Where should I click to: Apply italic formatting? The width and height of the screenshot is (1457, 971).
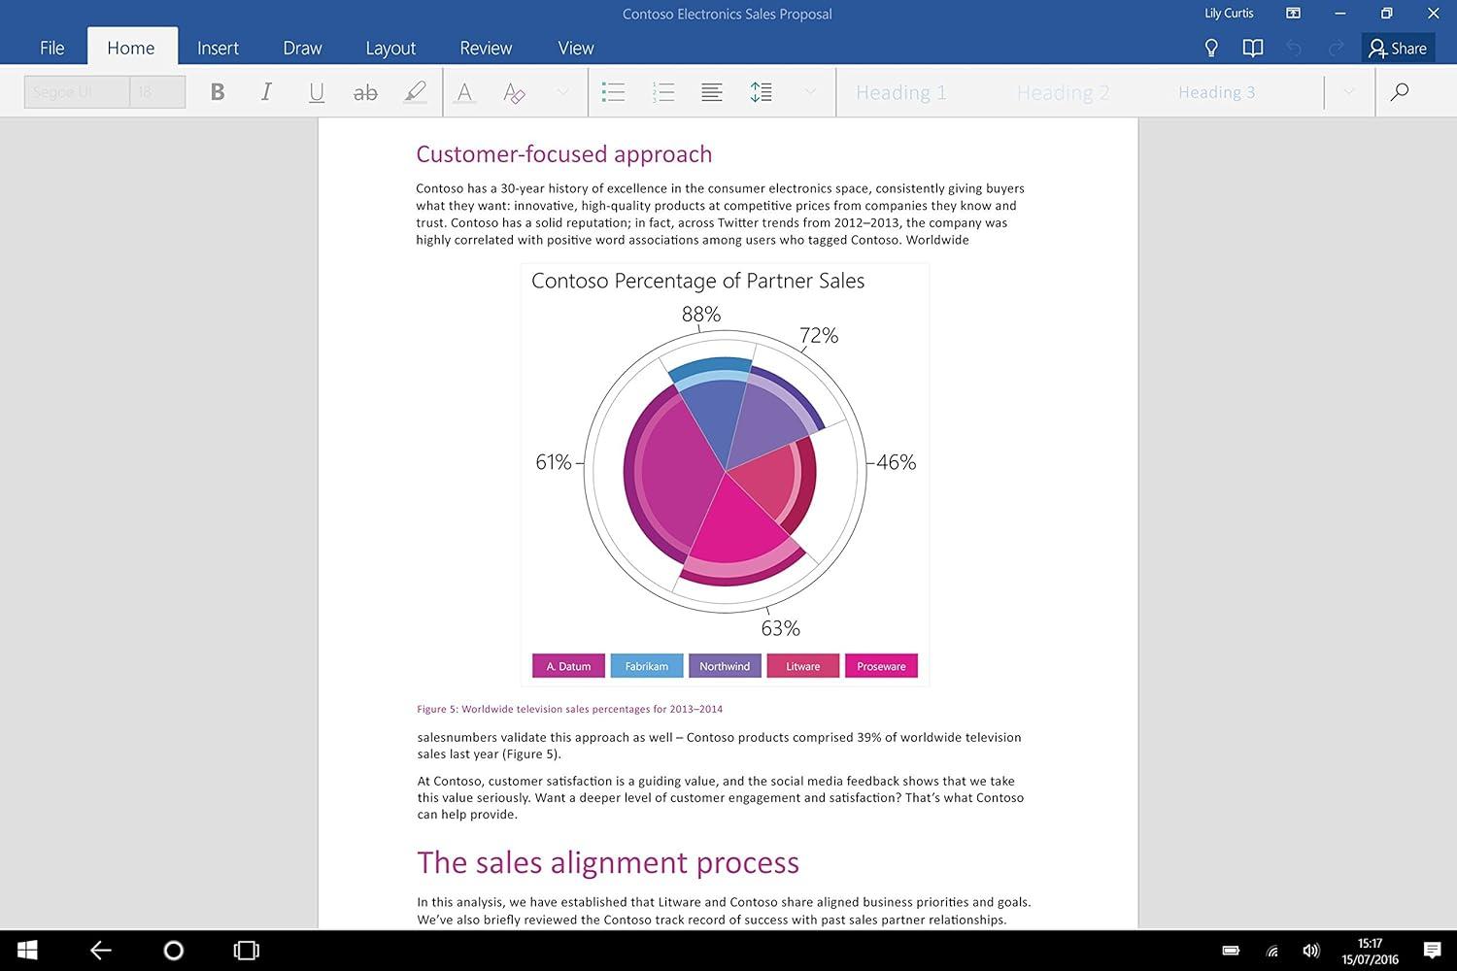(265, 91)
